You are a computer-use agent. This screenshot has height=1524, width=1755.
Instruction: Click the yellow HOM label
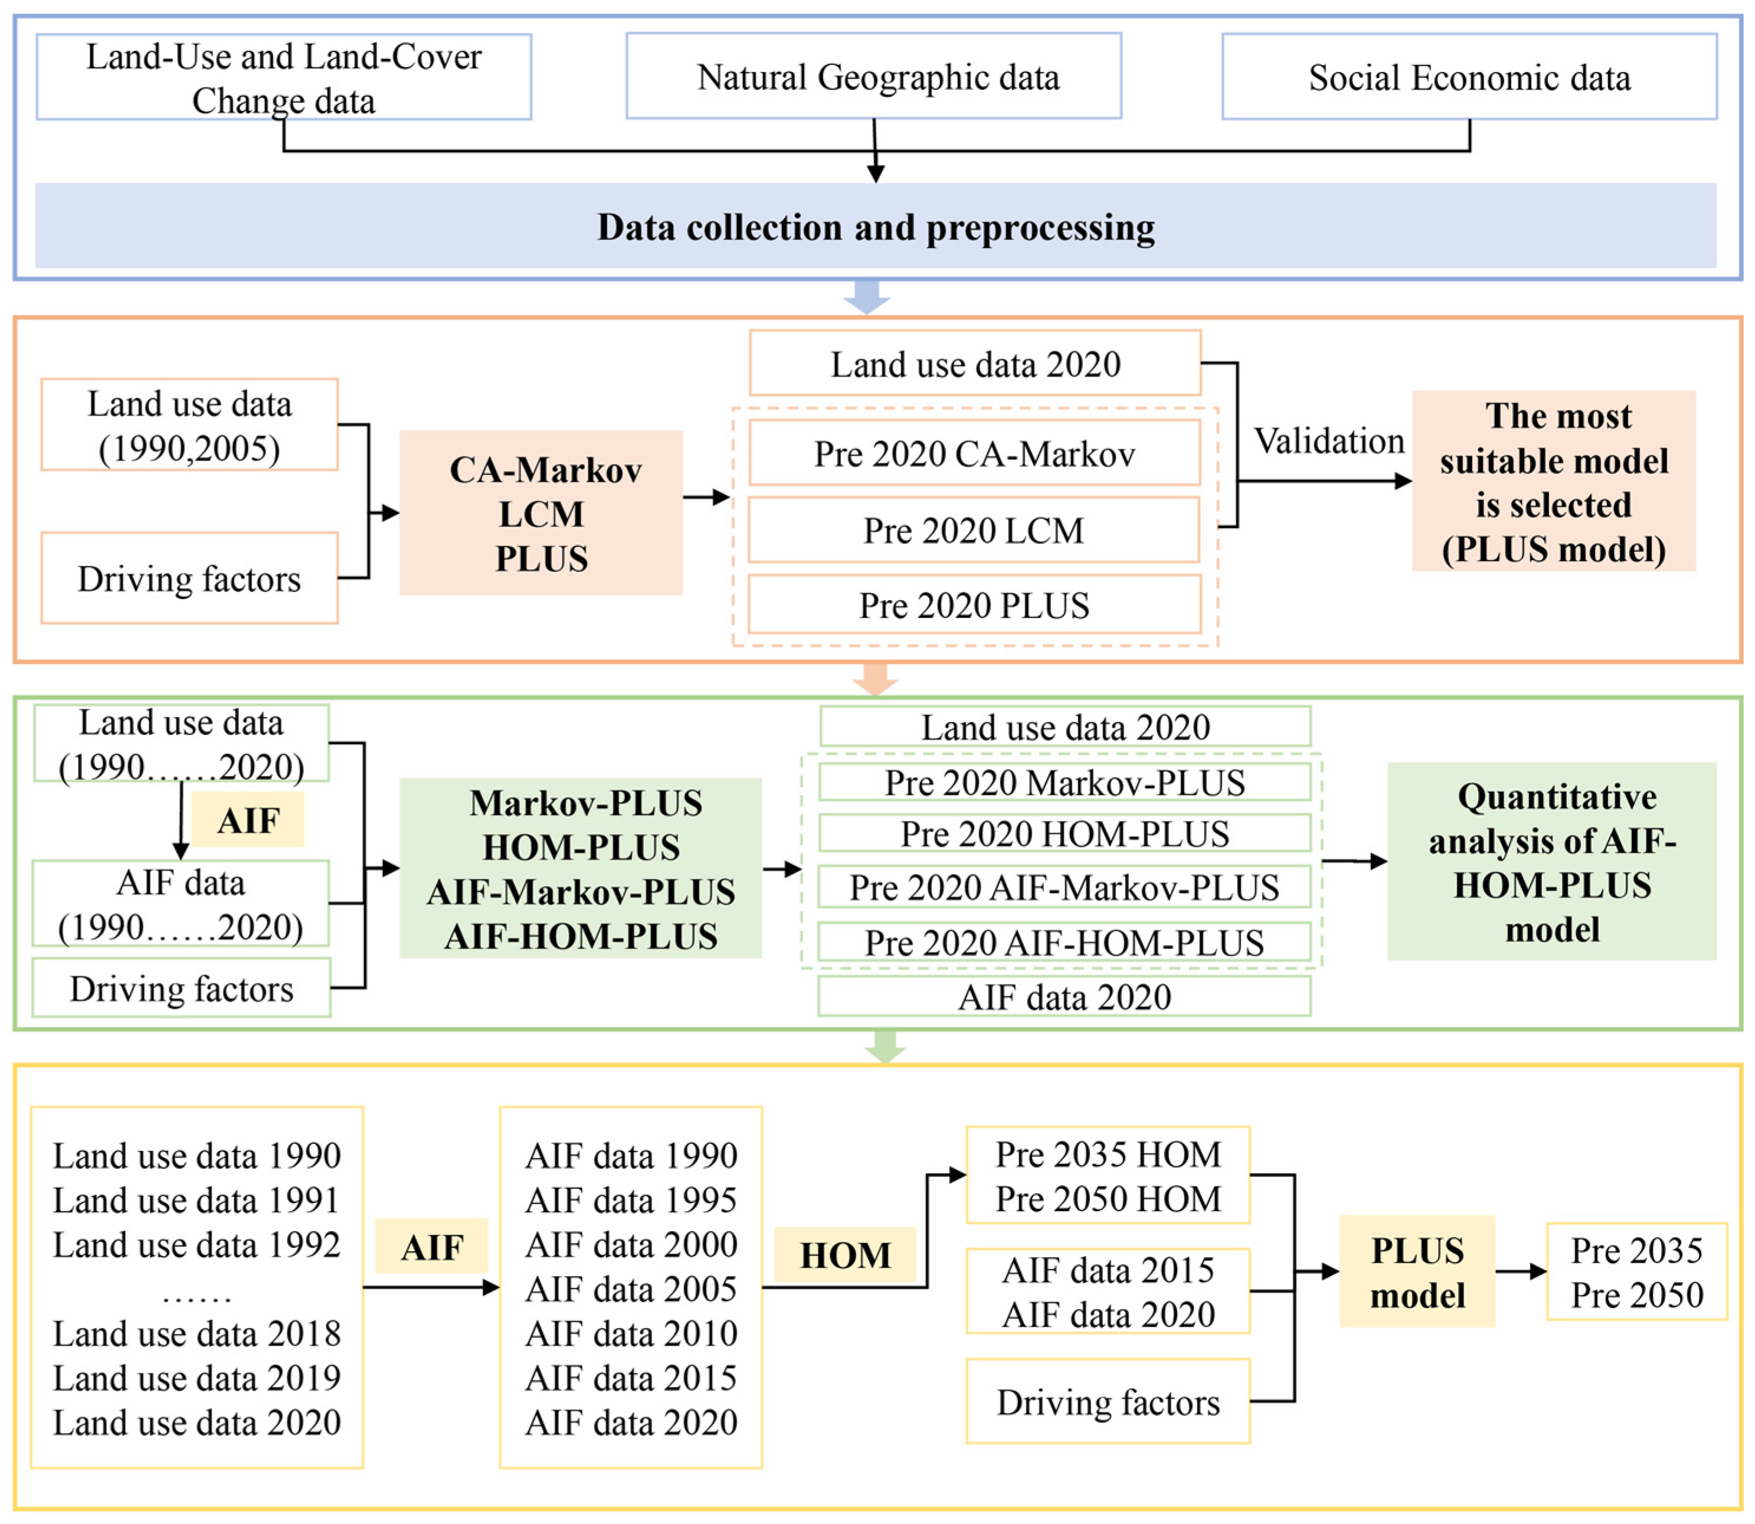[x=845, y=1255]
